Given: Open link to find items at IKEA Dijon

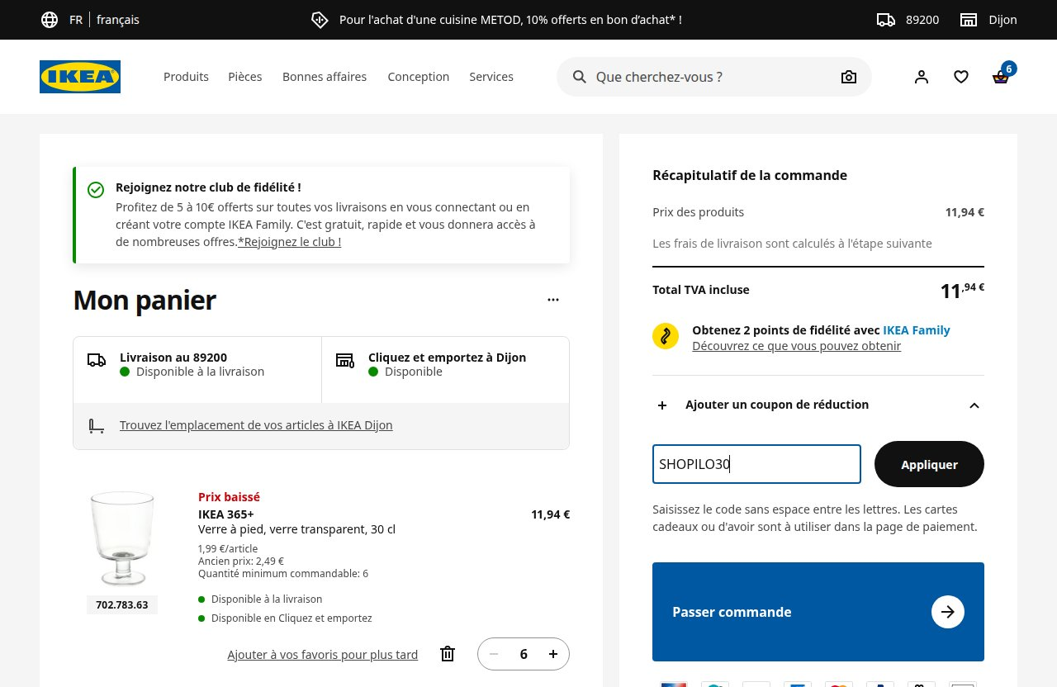Looking at the screenshot, I should pyautogui.click(x=256, y=425).
